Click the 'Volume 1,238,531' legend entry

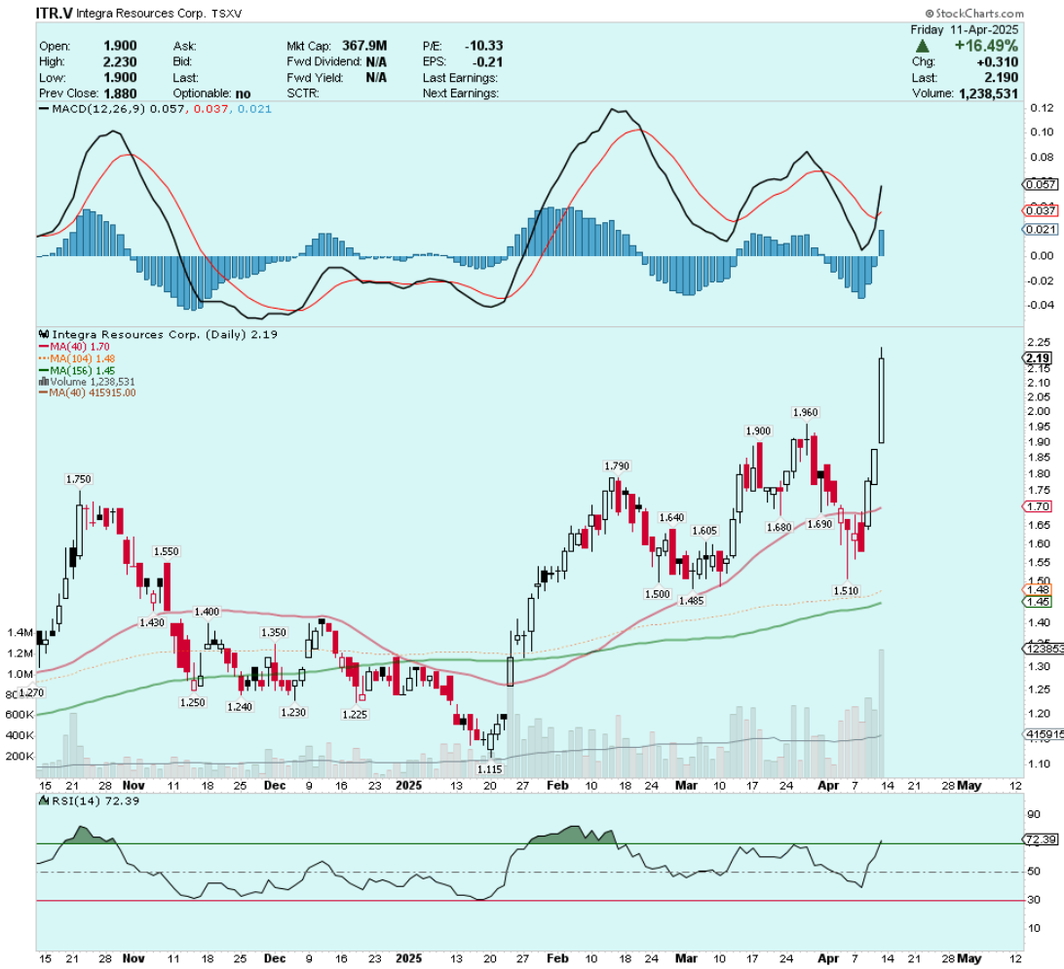click(x=93, y=382)
